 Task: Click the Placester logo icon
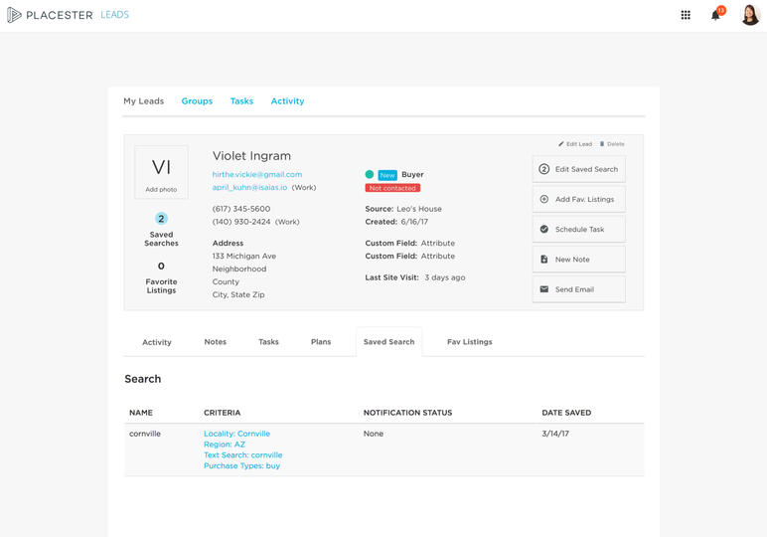tap(15, 15)
